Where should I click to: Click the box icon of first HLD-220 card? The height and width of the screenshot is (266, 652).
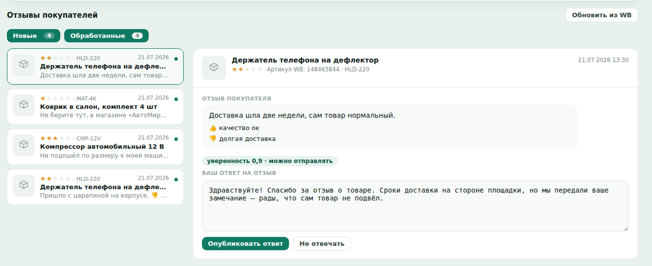pyautogui.click(x=24, y=65)
